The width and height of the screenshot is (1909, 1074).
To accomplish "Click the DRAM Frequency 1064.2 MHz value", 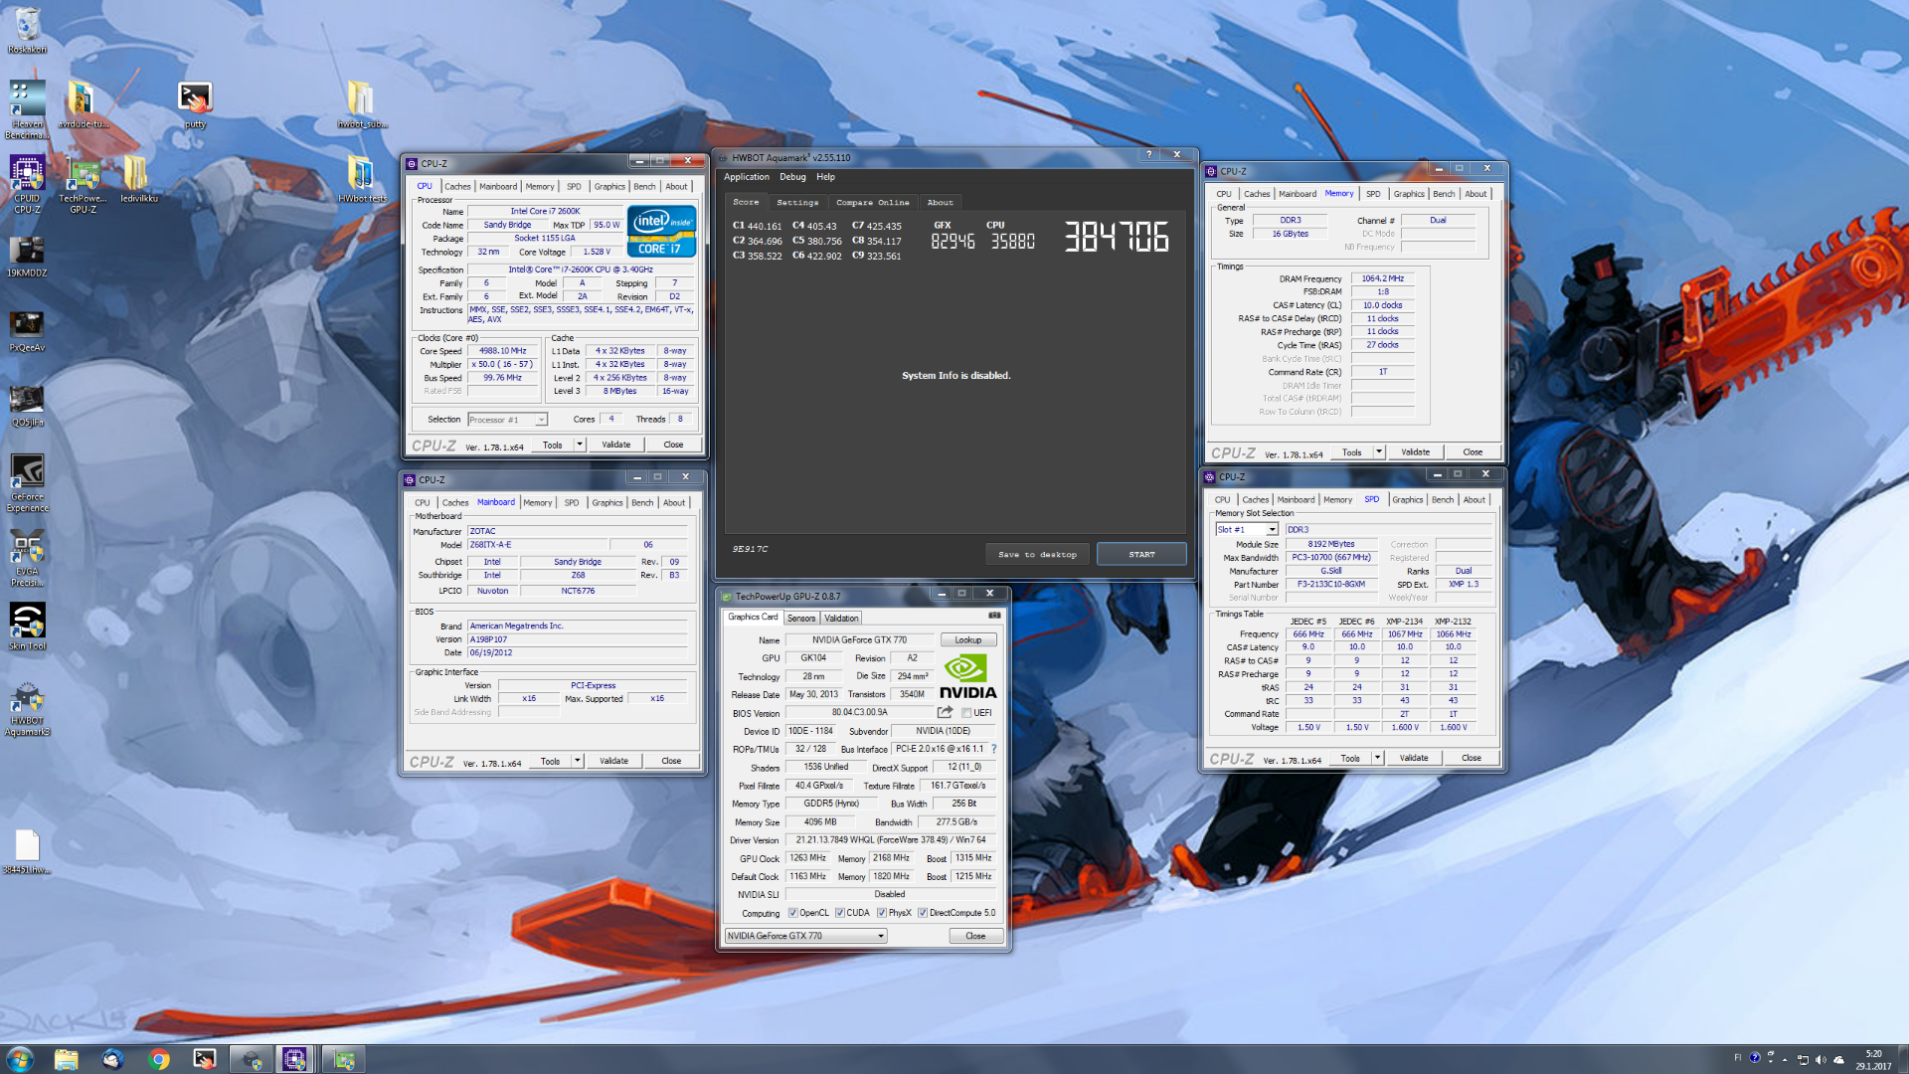I will point(1382,278).
